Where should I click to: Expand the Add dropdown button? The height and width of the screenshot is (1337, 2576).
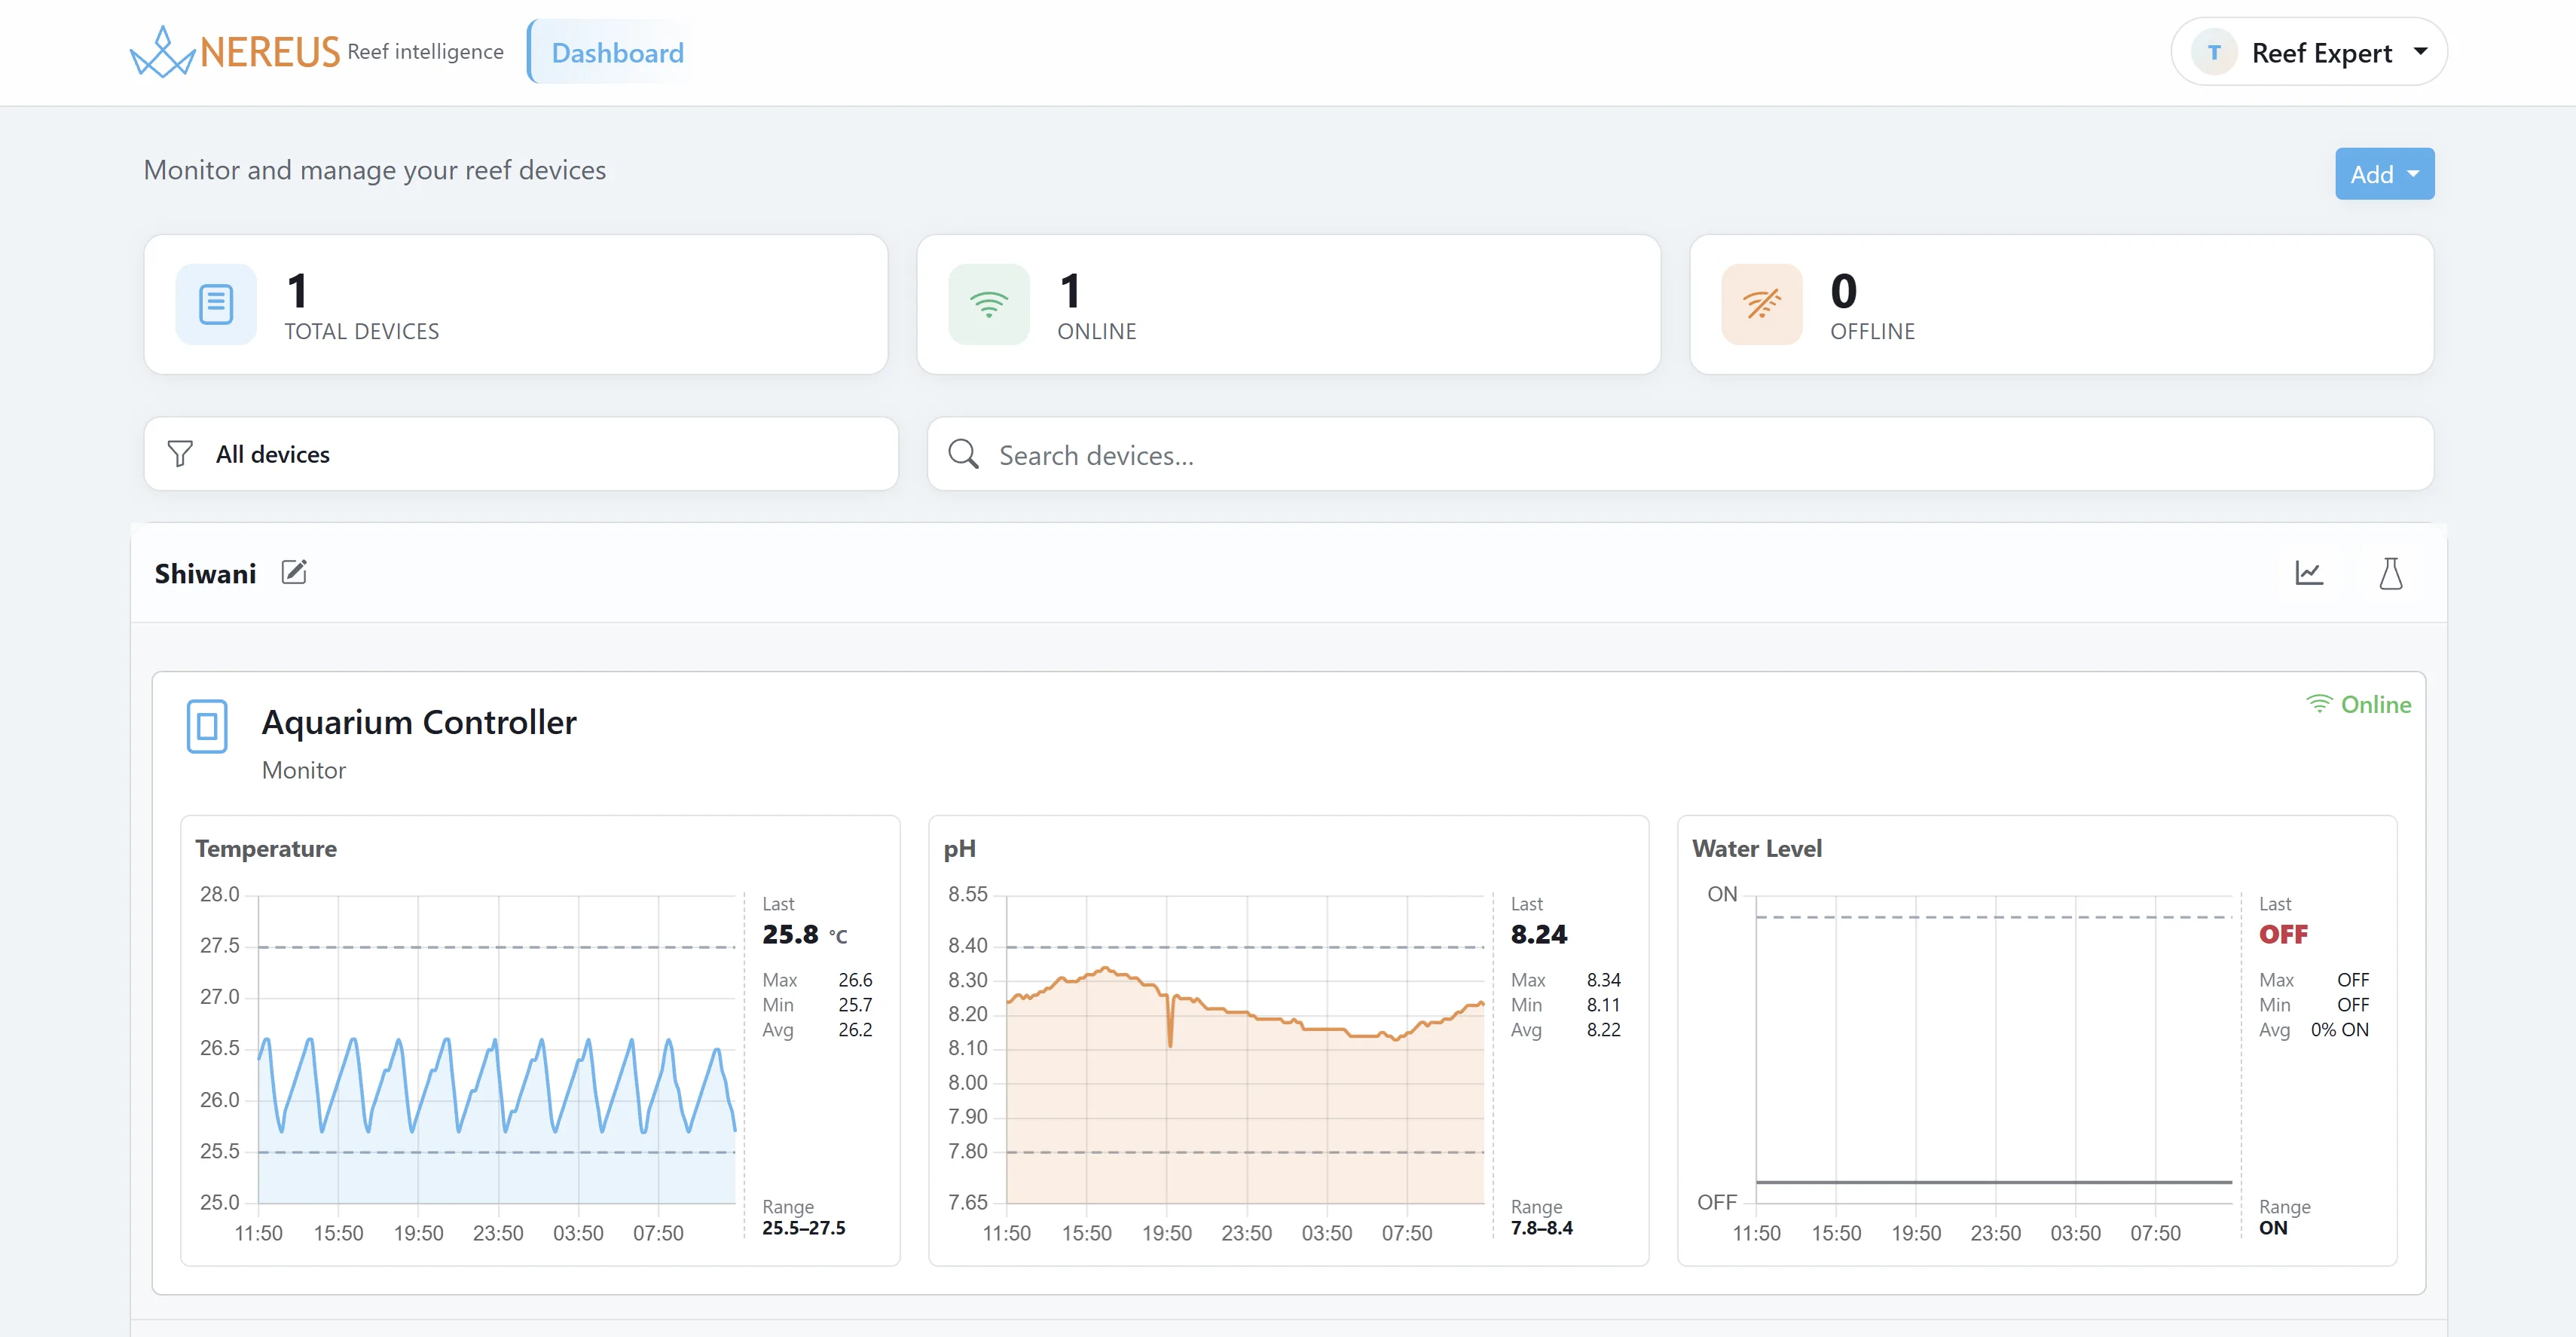click(x=2384, y=174)
